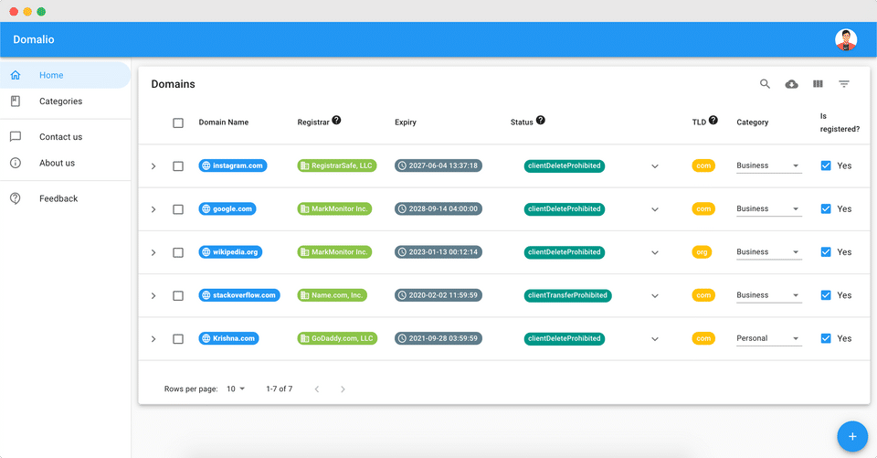The image size is (877, 458).
Task: Click the Registrar help question icon
Action: coord(336,120)
